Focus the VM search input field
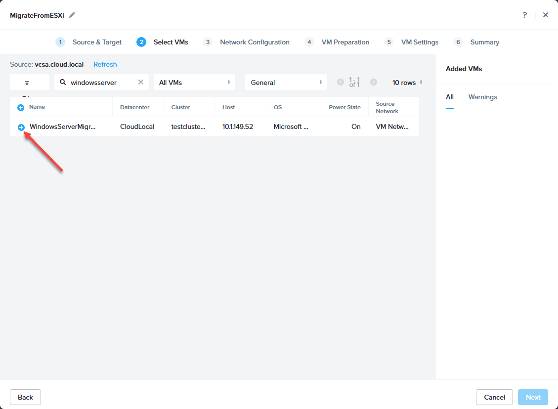Image resolution: width=558 pixels, height=409 pixels. tap(101, 82)
